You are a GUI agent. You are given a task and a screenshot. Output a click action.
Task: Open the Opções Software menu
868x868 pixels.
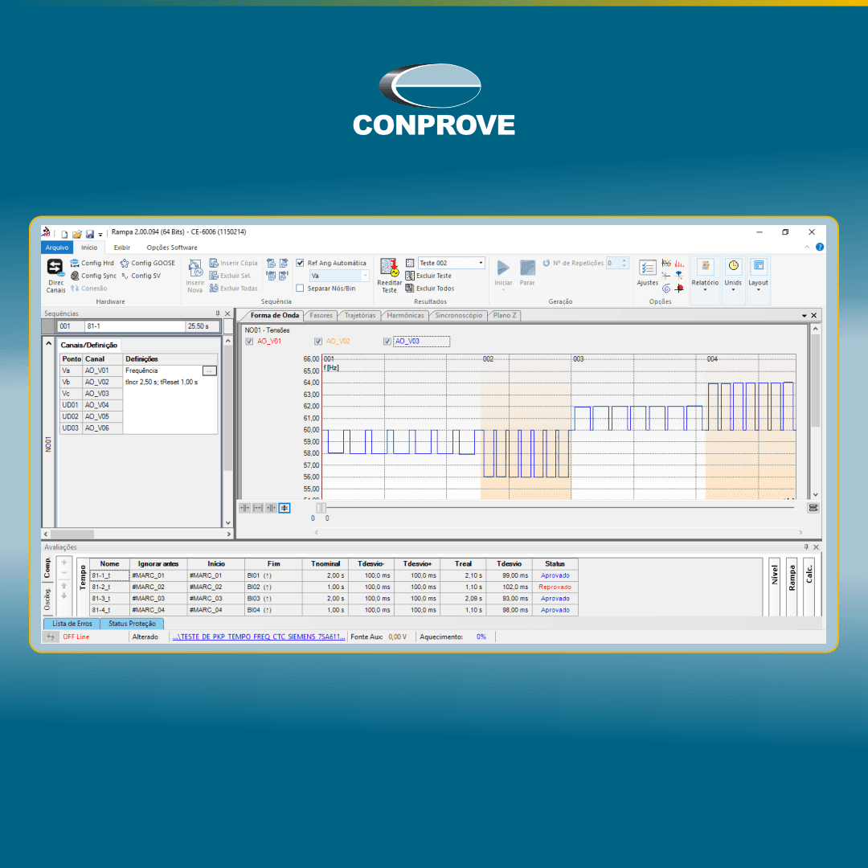(172, 247)
